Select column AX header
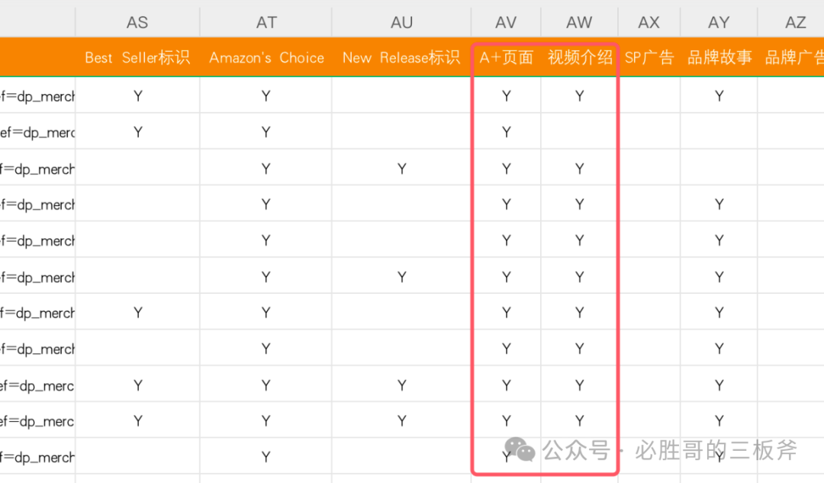Image resolution: width=824 pixels, height=483 pixels. pos(649,22)
